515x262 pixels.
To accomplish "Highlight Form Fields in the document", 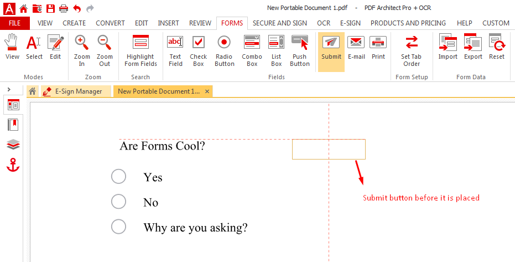I will click(x=141, y=51).
